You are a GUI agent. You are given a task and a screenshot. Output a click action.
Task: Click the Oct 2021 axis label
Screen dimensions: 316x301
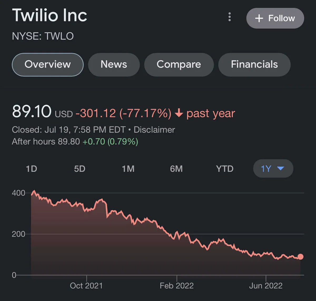coord(86,286)
